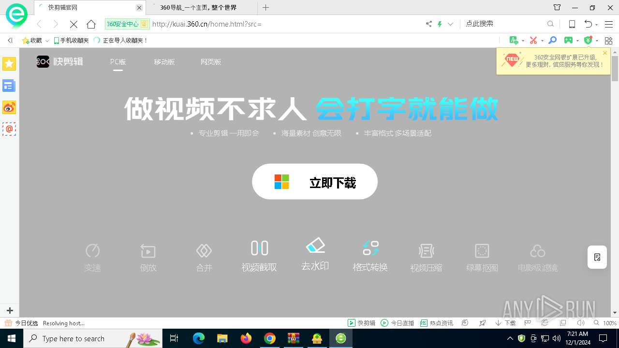This screenshot has height=348, width=619.
Task: Select the 网页版 navigation tab
Action: [x=211, y=62]
